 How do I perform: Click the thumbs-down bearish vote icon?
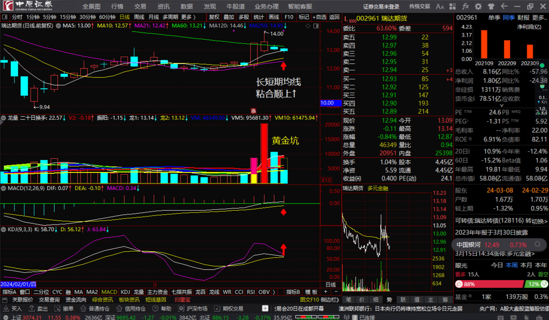tap(544, 284)
